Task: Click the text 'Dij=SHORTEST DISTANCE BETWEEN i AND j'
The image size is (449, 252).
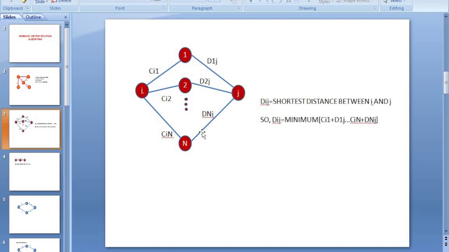Action: pos(326,101)
